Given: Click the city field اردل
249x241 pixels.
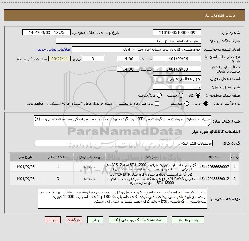Looking at the screenshot, I should [x=177, y=87].
